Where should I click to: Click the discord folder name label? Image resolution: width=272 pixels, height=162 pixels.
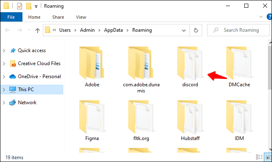(x=190, y=85)
